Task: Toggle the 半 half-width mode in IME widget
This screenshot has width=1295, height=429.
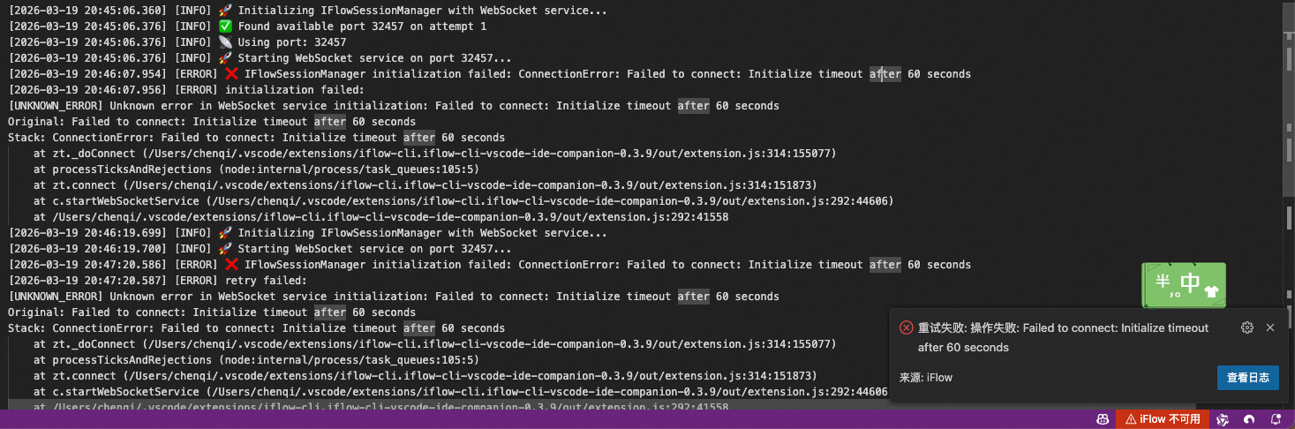Action: click(x=1162, y=282)
